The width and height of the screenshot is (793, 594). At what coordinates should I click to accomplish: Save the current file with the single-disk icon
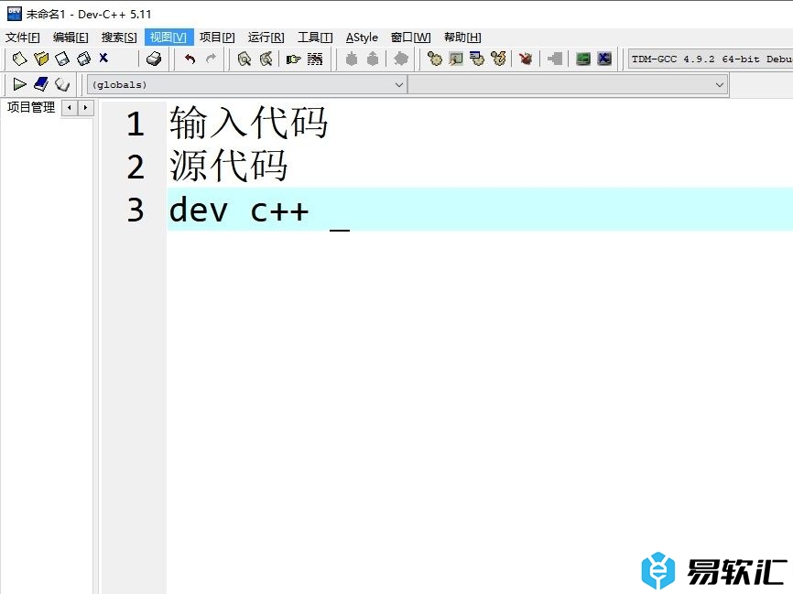click(x=62, y=59)
